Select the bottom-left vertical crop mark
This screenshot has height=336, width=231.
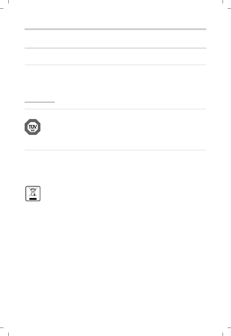(8, 334)
